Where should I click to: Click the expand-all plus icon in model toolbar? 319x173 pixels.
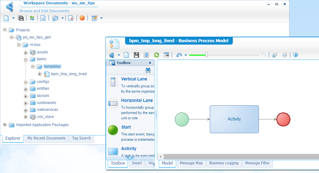coord(274,55)
